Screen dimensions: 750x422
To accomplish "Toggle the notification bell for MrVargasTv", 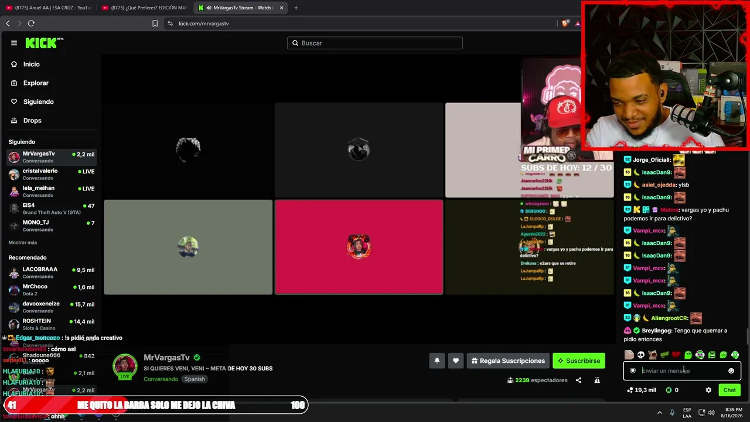I will tap(437, 360).
